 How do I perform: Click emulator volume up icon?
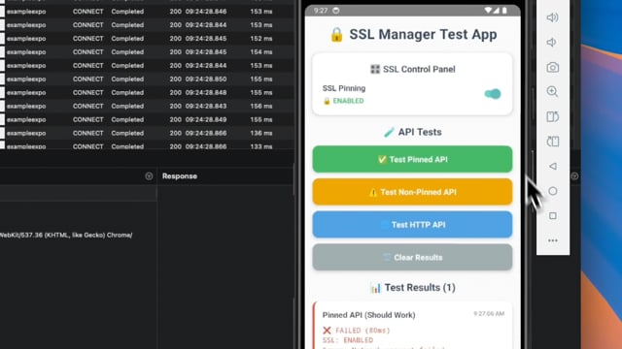(552, 17)
